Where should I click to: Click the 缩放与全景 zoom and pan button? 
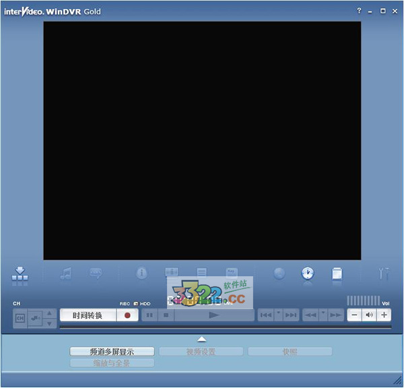(112, 363)
